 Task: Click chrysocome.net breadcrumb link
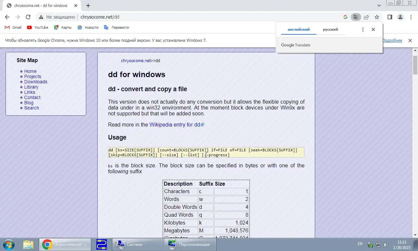[136, 61]
